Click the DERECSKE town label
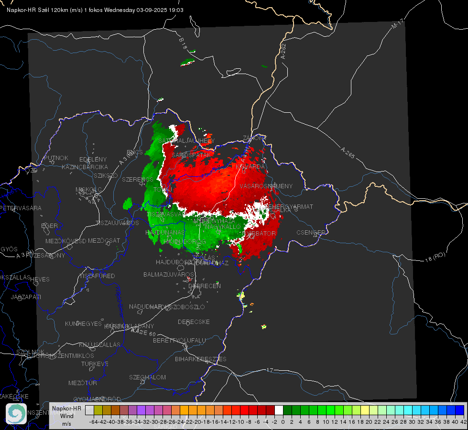Viewport: 468px width, 430px height. 194,322
